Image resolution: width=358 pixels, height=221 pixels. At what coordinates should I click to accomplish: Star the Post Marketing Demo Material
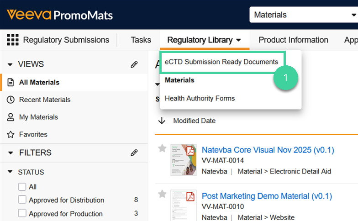162,194
